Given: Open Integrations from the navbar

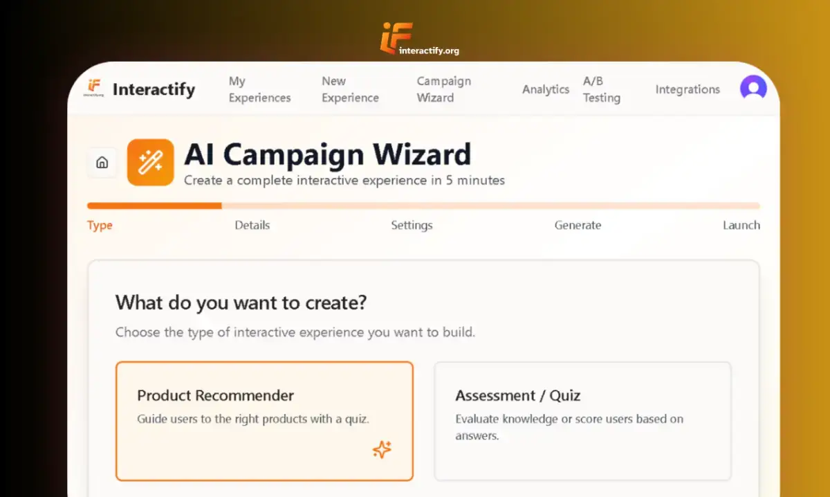Looking at the screenshot, I should click(688, 89).
